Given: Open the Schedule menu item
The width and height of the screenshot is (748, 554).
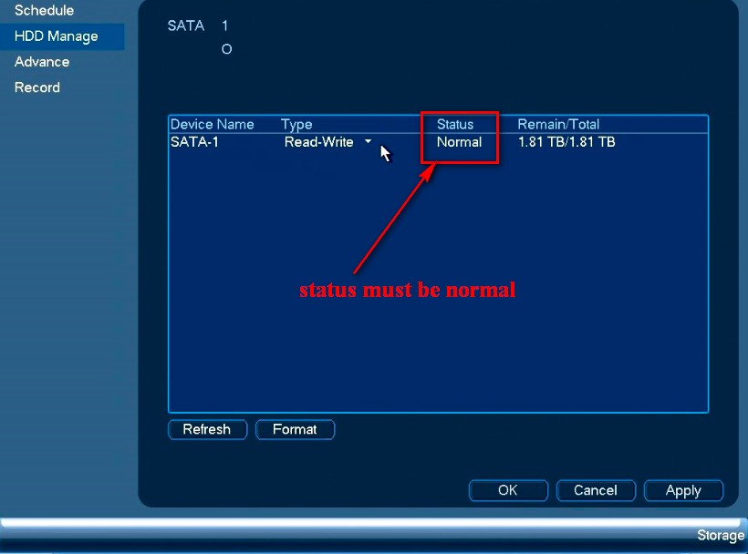Looking at the screenshot, I should click(x=45, y=10).
